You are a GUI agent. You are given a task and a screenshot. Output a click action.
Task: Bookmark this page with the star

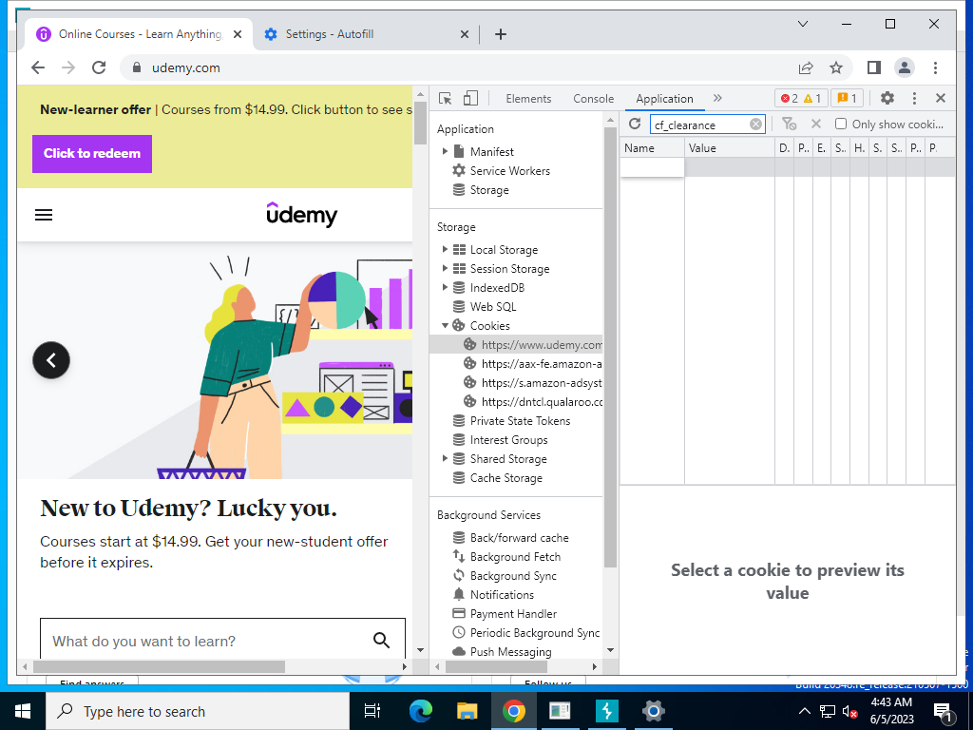pyautogui.click(x=836, y=67)
